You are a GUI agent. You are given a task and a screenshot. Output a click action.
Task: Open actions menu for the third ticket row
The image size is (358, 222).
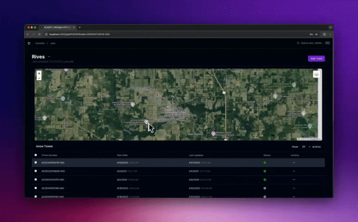tap(294, 179)
